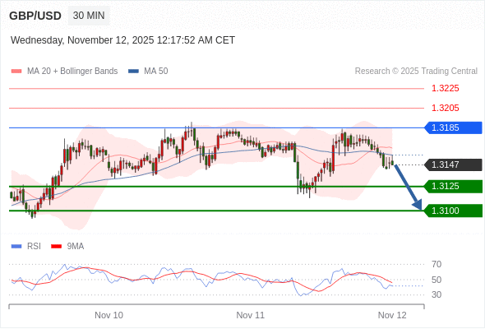485x329 pixels.
Task: Click the 9MA legend label
Action: [x=76, y=247]
